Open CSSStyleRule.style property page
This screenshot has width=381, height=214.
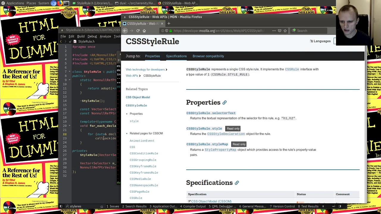coord(204,128)
